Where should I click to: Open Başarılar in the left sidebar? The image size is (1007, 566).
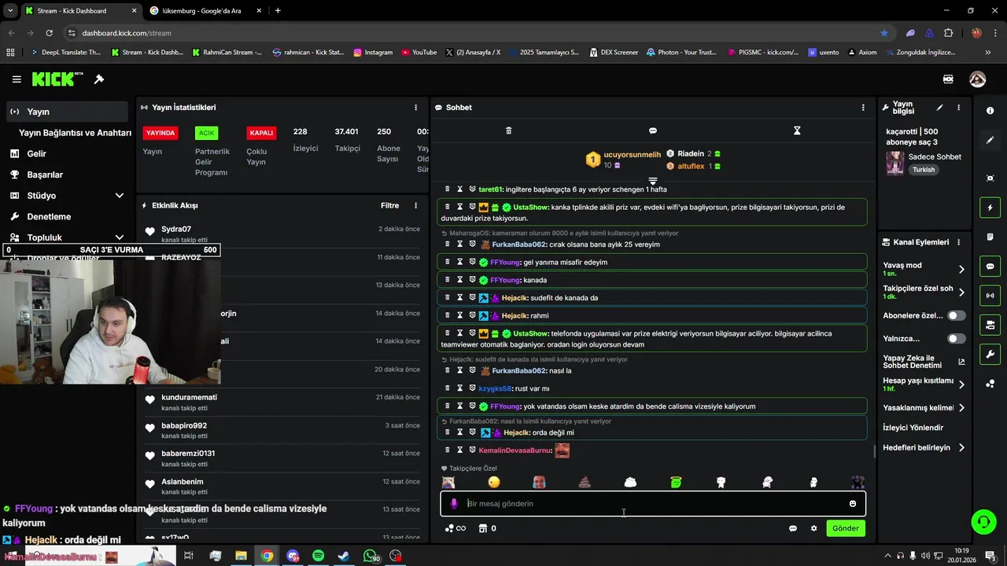45,175
